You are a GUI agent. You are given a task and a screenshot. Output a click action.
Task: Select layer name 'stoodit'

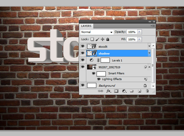click(103, 46)
